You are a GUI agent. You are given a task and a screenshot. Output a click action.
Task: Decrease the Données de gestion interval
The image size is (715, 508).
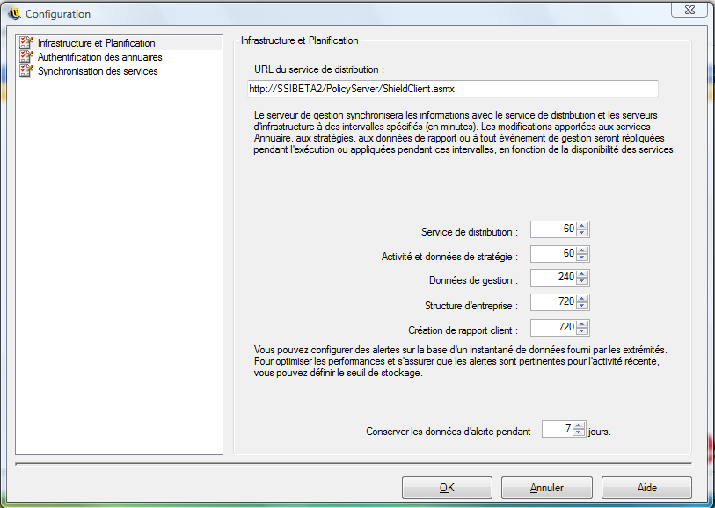tap(582, 280)
